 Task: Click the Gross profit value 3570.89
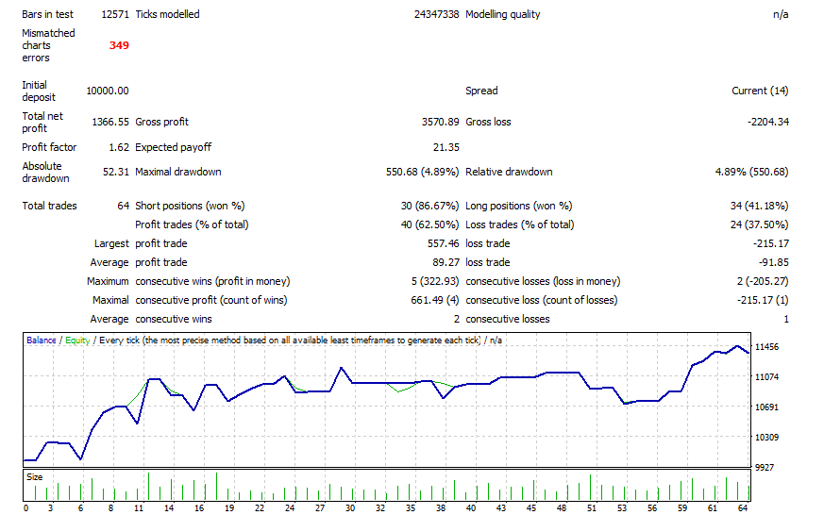point(440,122)
